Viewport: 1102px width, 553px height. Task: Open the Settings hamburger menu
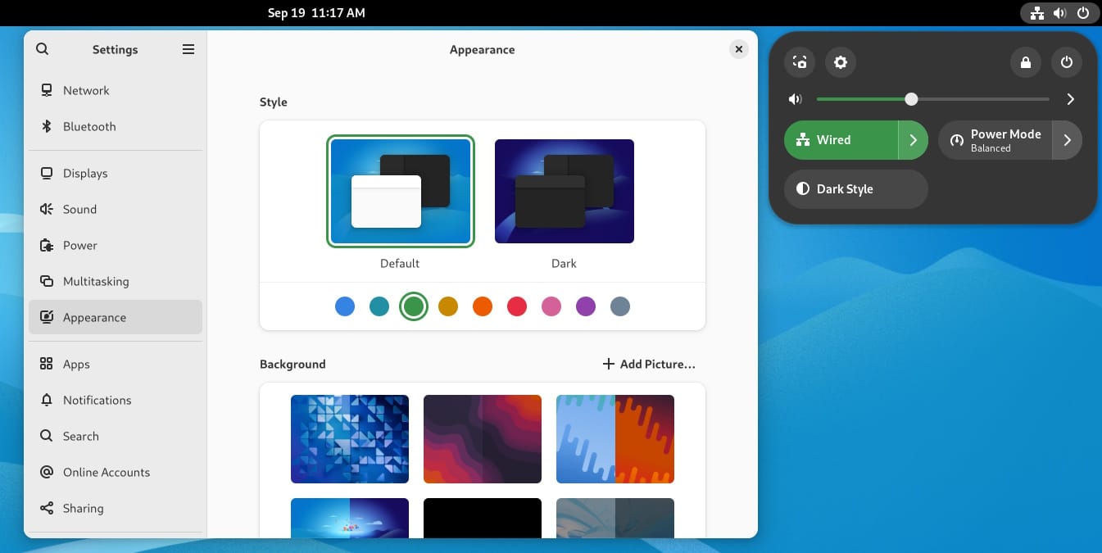[188, 49]
